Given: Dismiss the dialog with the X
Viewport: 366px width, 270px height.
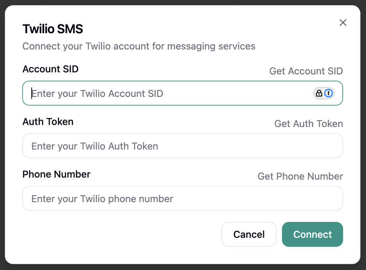Looking at the screenshot, I should coord(343,22).
